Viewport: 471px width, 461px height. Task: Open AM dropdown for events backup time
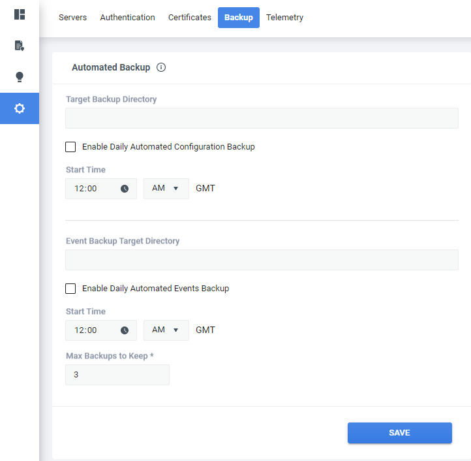(x=166, y=330)
